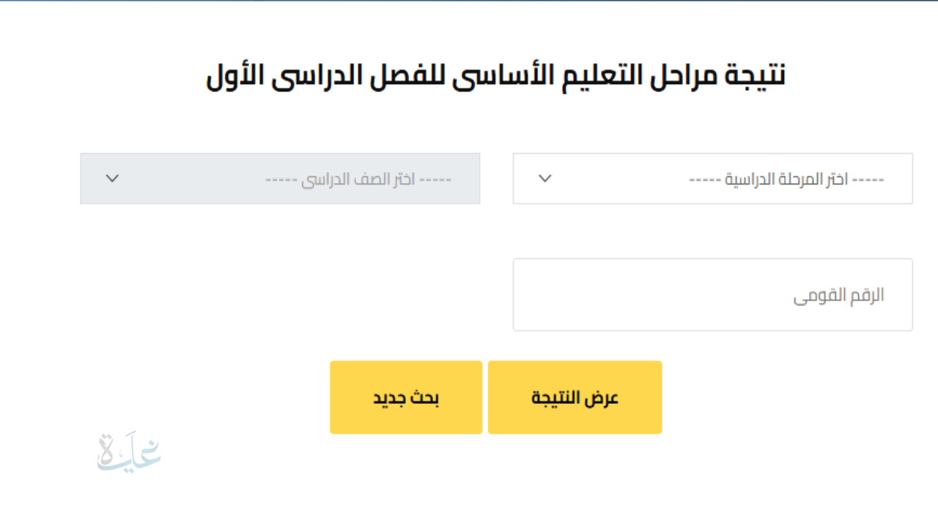Start a new search with بحث جديد

(x=406, y=397)
